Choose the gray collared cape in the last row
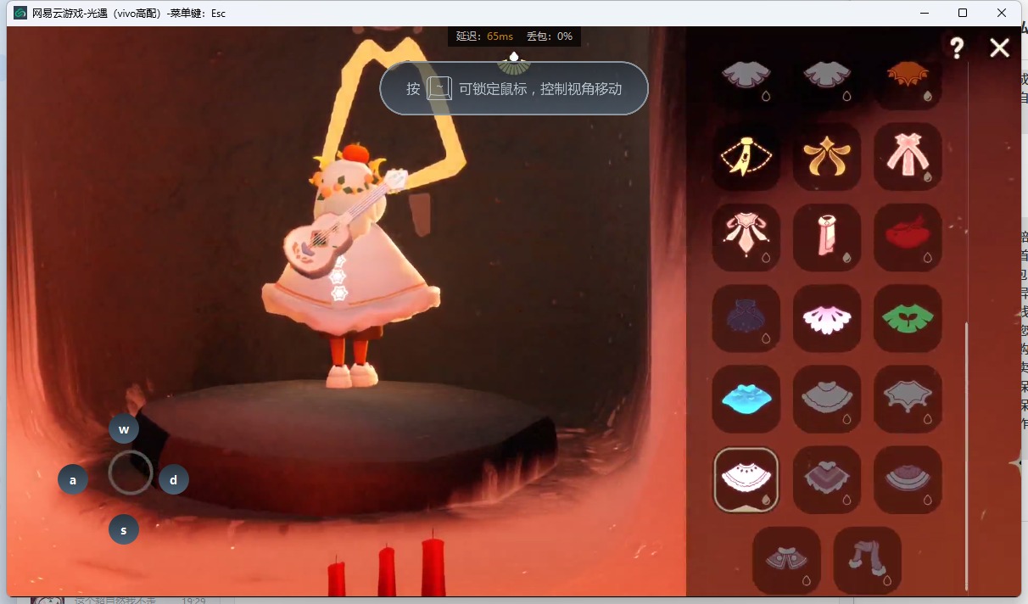The image size is (1028, 604). (x=786, y=560)
